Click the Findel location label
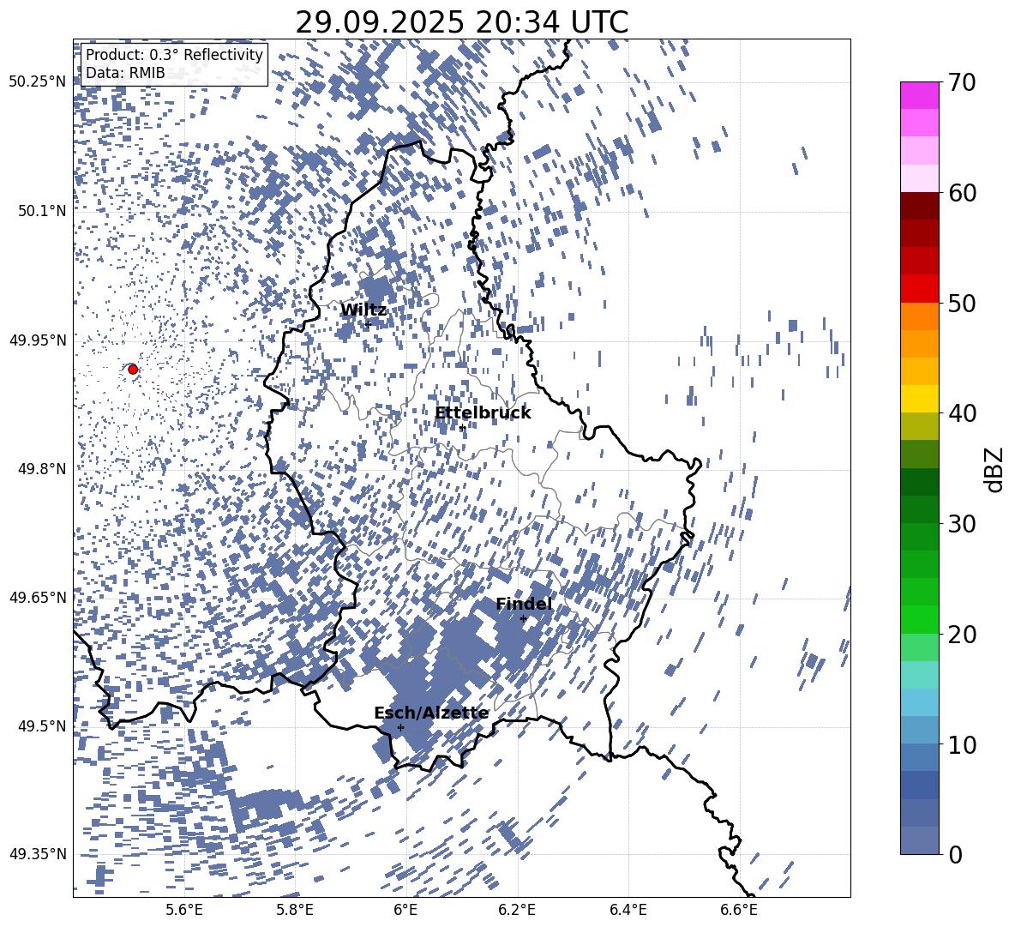 pos(524,604)
